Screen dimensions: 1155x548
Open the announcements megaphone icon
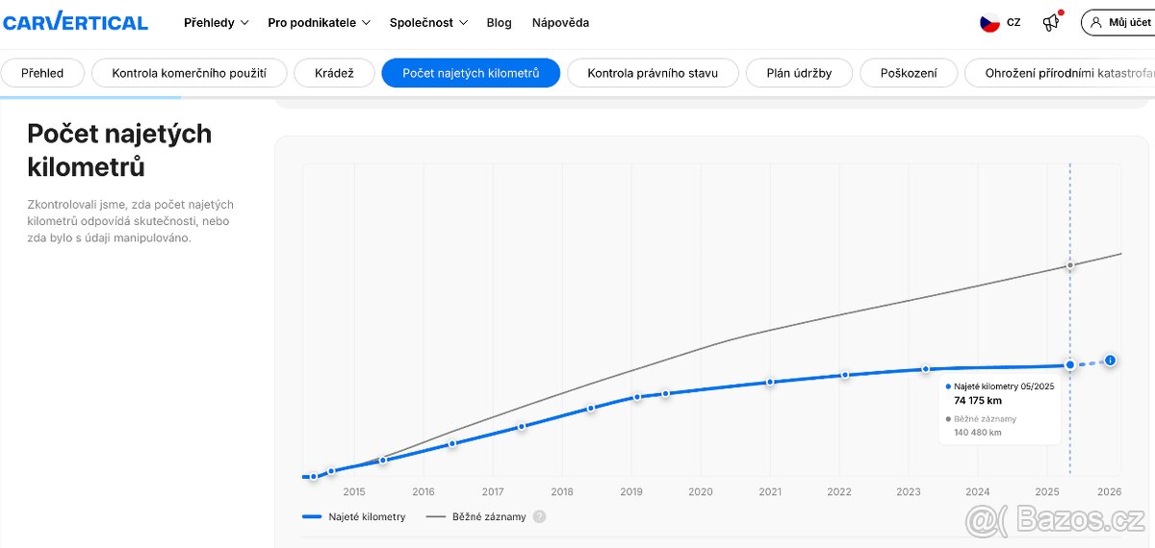click(x=1051, y=22)
